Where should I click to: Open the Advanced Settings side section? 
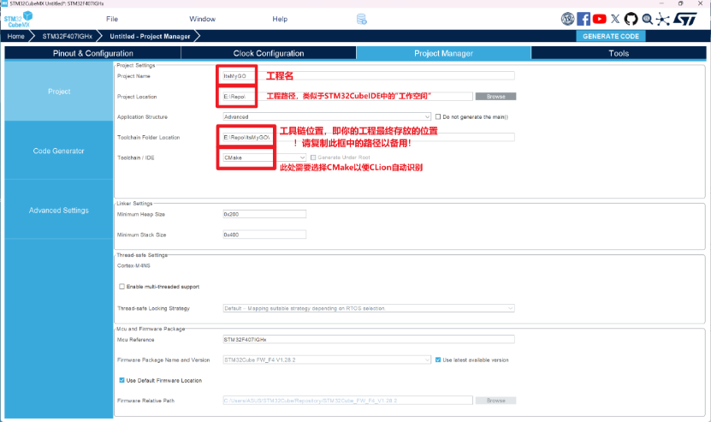pyautogui.click(x=59, y=210)
